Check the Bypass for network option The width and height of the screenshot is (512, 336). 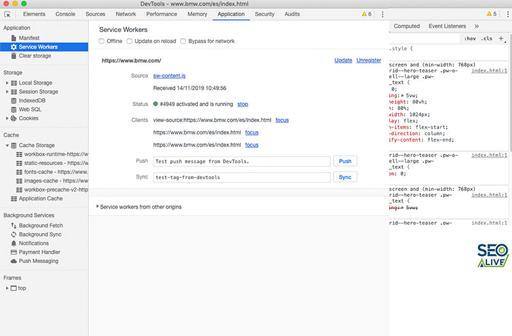point(183,42)
